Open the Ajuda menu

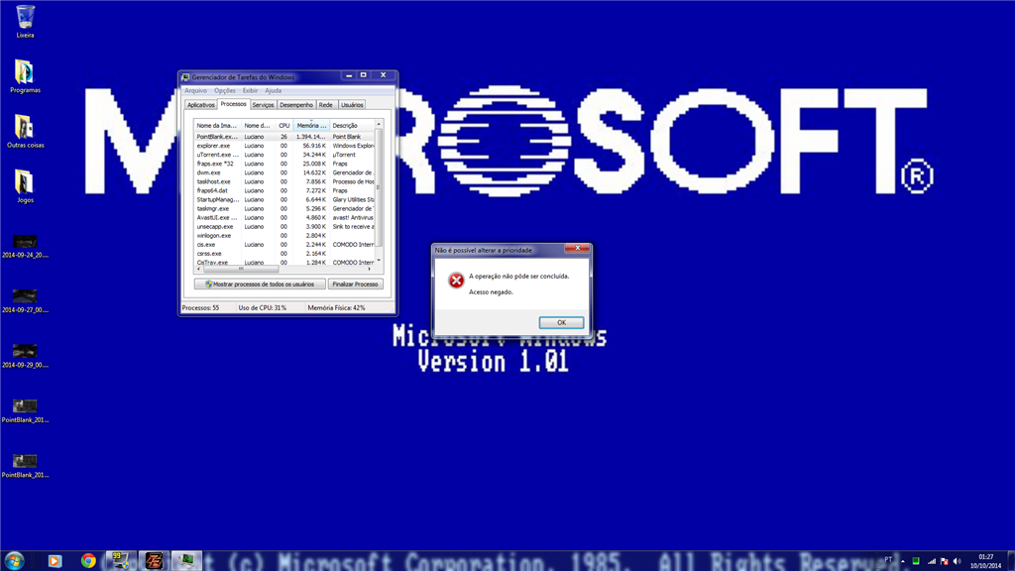[x=274, y=90]
